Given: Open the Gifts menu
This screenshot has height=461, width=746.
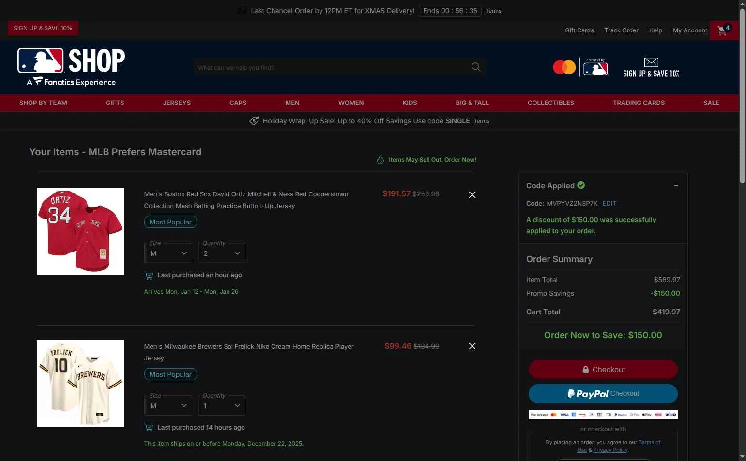Looking at the screenshot, I should click(x=115, y=103).
